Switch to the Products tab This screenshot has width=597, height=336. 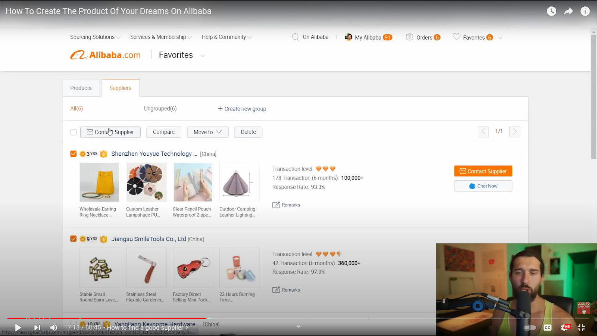(x=81, y=88)
